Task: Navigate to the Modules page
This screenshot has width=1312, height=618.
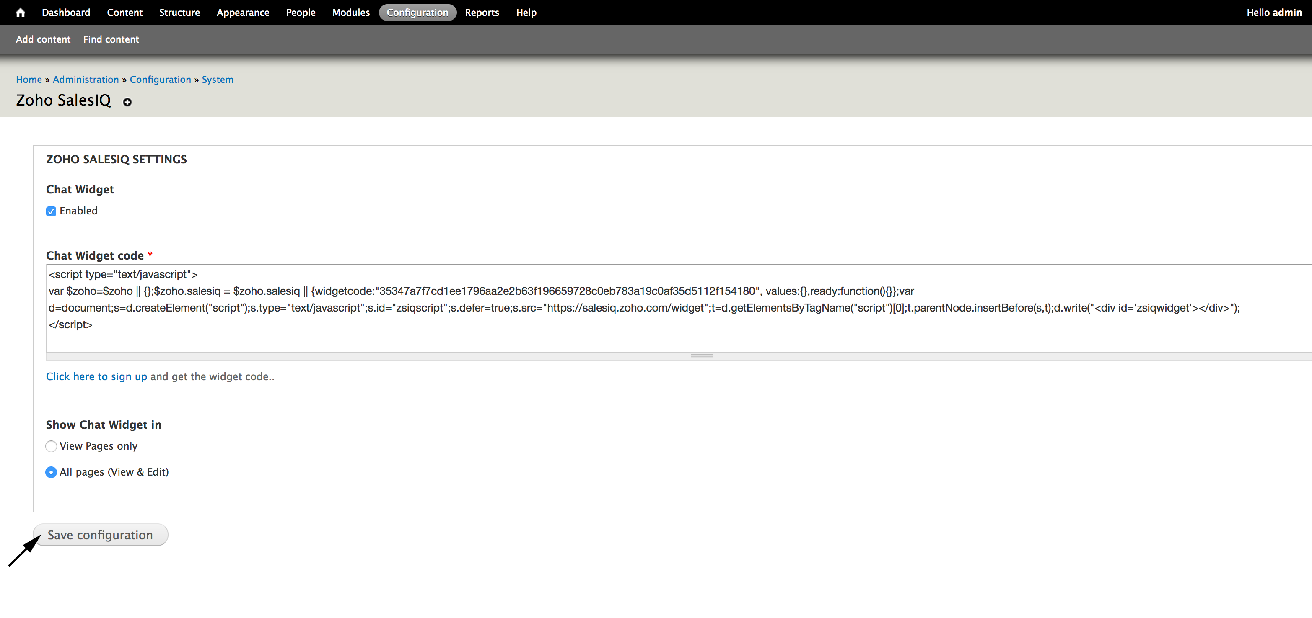Action: click(350, 13)
